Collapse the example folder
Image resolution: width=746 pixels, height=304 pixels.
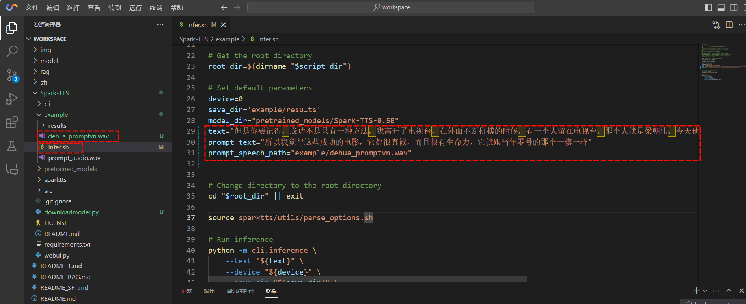tap(97, 114)
